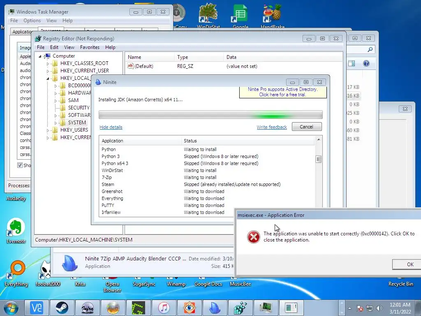The image size is (421, 316).
Task: Open the Windows Start orb
Action: [11, 308]
